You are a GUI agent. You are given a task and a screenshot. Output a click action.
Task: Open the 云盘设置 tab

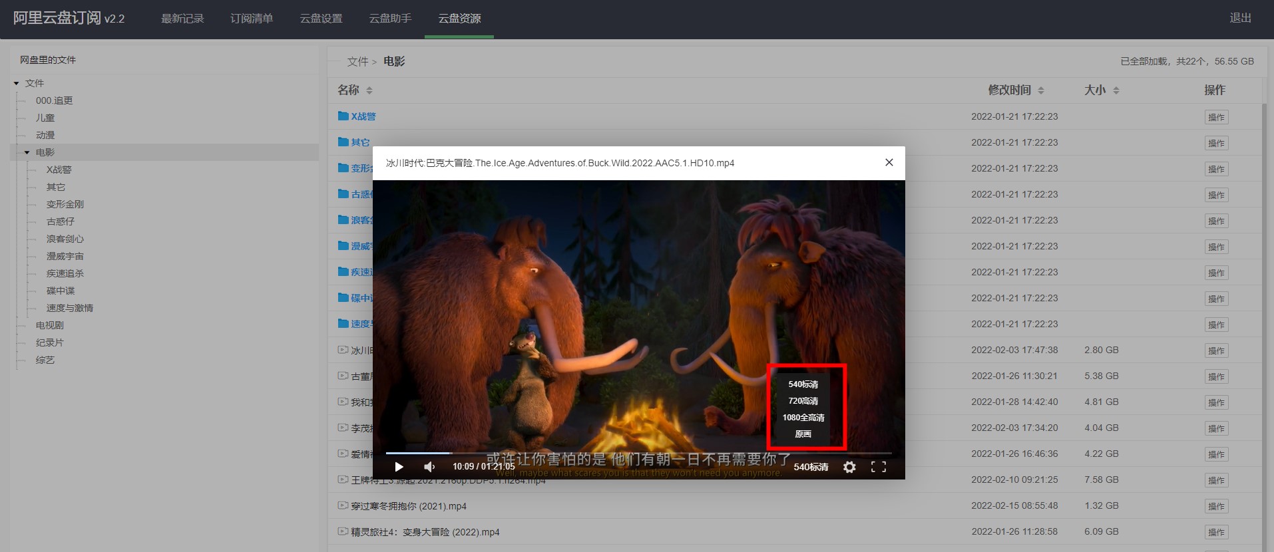(x=321, y=19)
